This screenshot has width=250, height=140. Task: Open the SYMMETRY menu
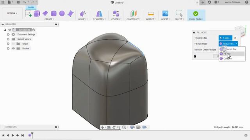coord(99,19)
